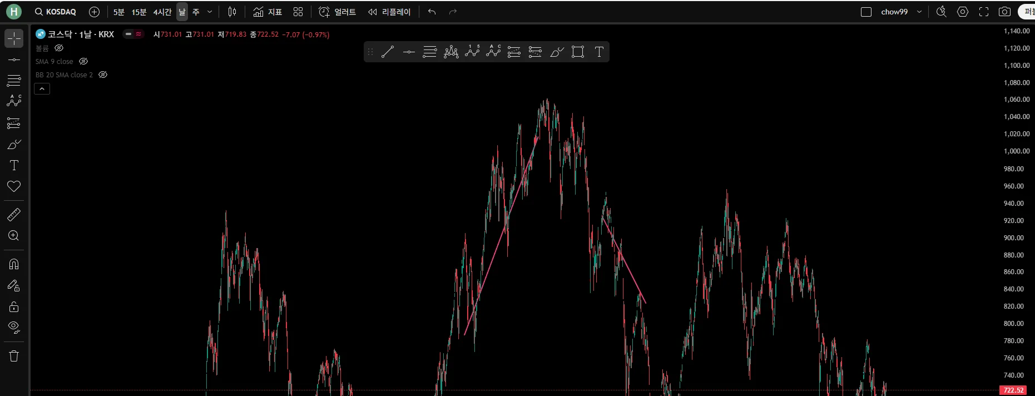The width and height of the screenshot is (1035, 396).
Task: Toggle magnet mode
Action: (x=14, y=264)
